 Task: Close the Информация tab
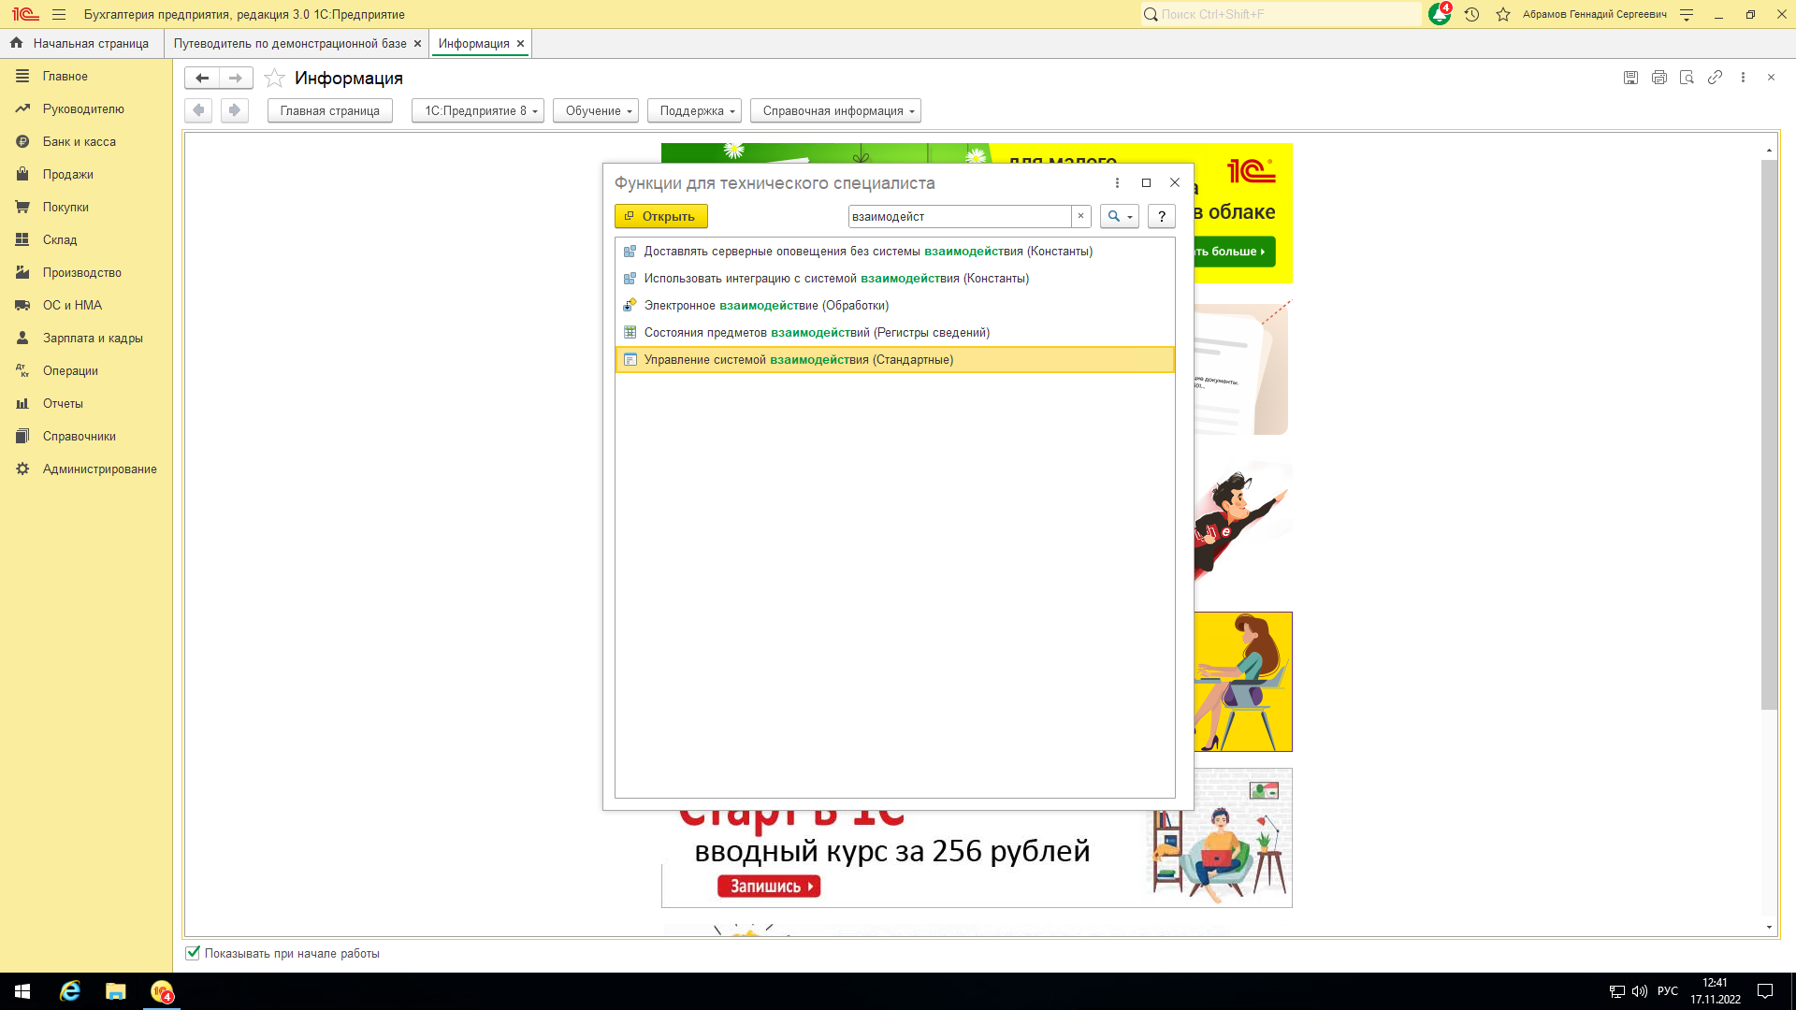[521, 44]
